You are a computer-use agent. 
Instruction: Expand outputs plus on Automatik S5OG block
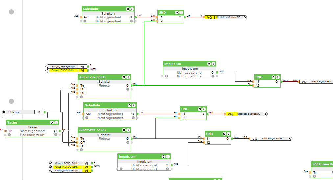[128, 143]
